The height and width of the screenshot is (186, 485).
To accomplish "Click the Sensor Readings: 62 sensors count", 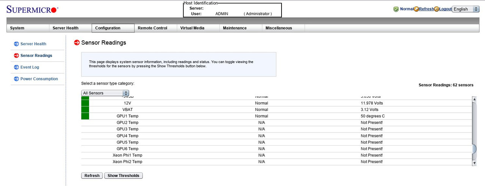I will 446,85.
